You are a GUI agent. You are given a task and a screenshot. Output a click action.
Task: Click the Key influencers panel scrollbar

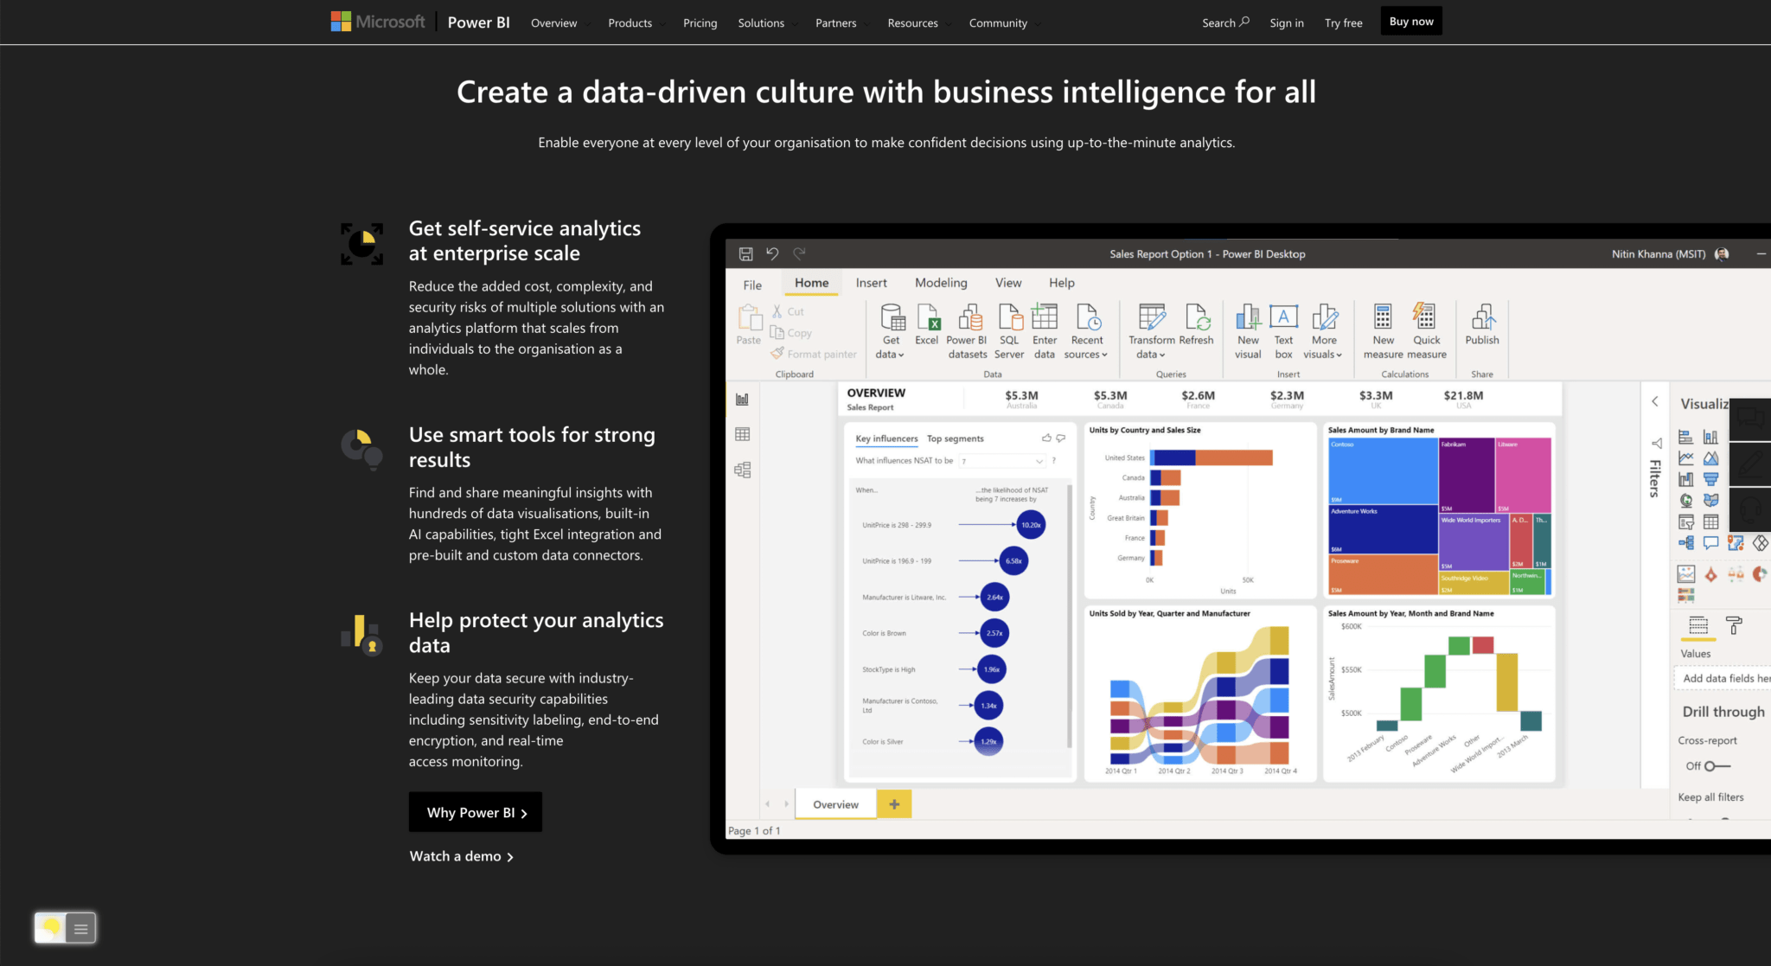click(x=1070, y=617)
